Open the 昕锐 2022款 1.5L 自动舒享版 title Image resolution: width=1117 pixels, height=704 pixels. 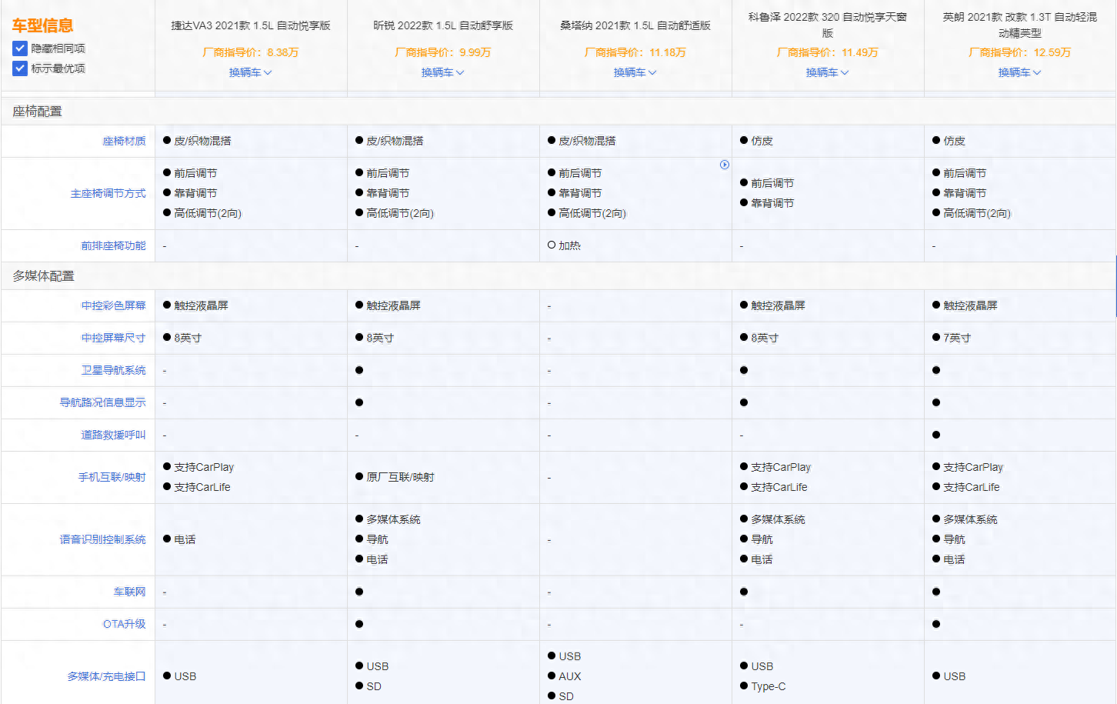pos(443,25)
